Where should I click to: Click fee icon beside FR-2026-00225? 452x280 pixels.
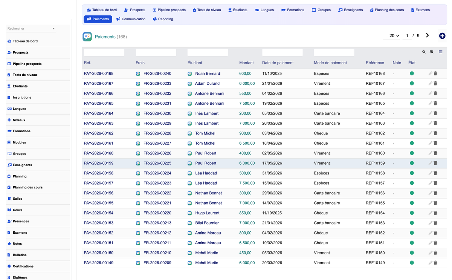[138, 164]
